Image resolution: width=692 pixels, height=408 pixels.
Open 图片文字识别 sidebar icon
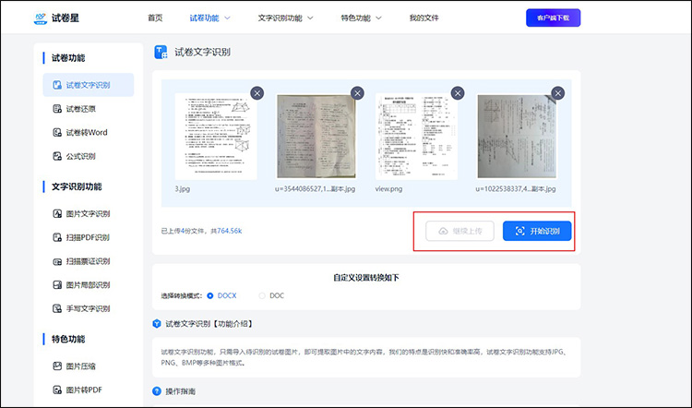(x=57, y=214)
